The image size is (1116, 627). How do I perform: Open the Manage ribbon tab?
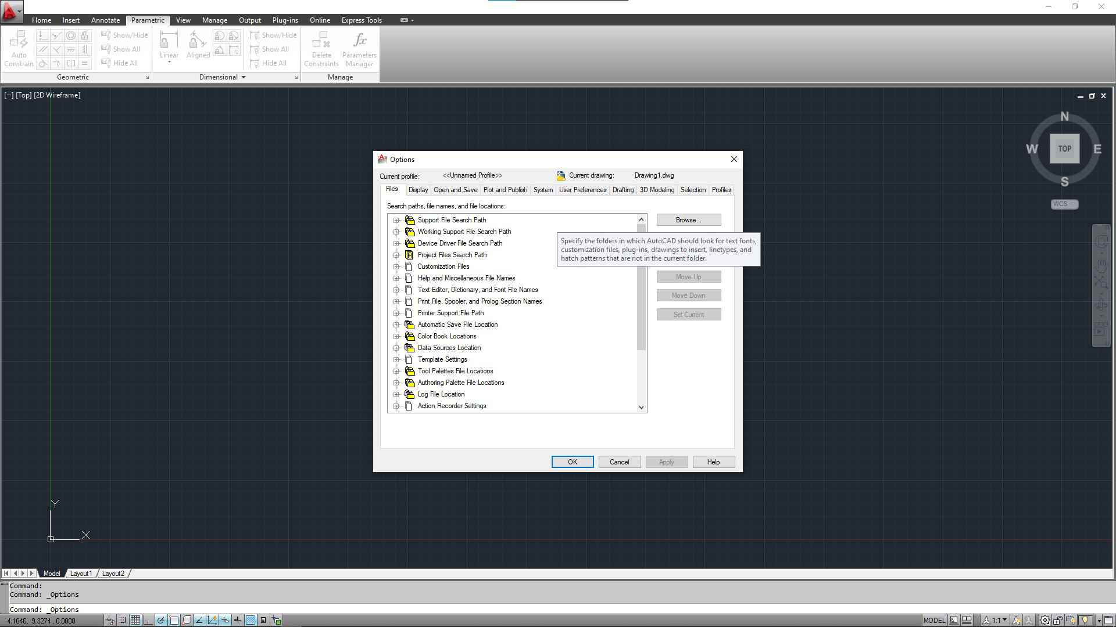coord(214,20)
